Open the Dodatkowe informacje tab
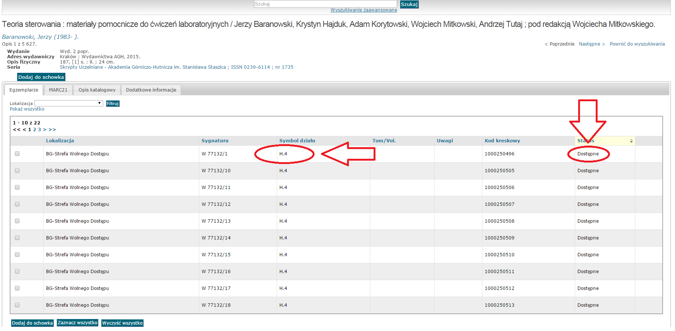Viewport: 675px width, 331px height. [x=151, y=90]
